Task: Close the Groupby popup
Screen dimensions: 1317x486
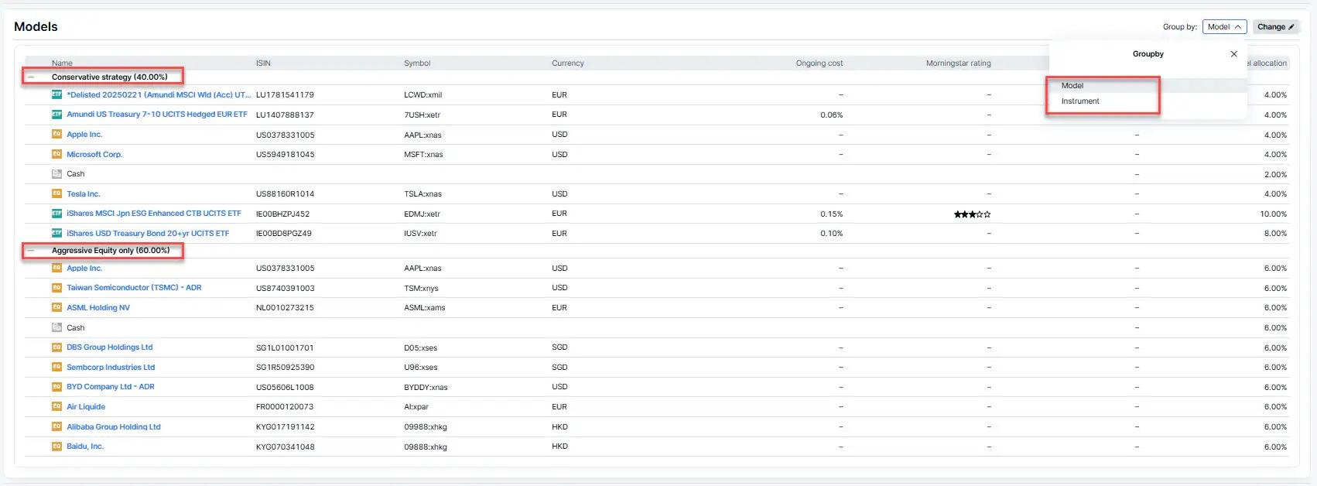Action: click(x=1233, y=54)
